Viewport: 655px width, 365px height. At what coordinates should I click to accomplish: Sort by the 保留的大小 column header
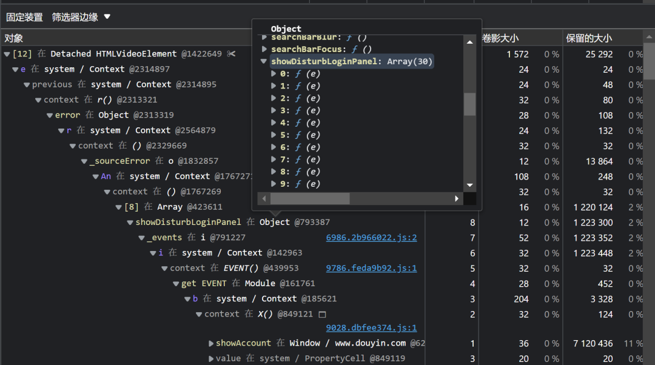(589, 38)
